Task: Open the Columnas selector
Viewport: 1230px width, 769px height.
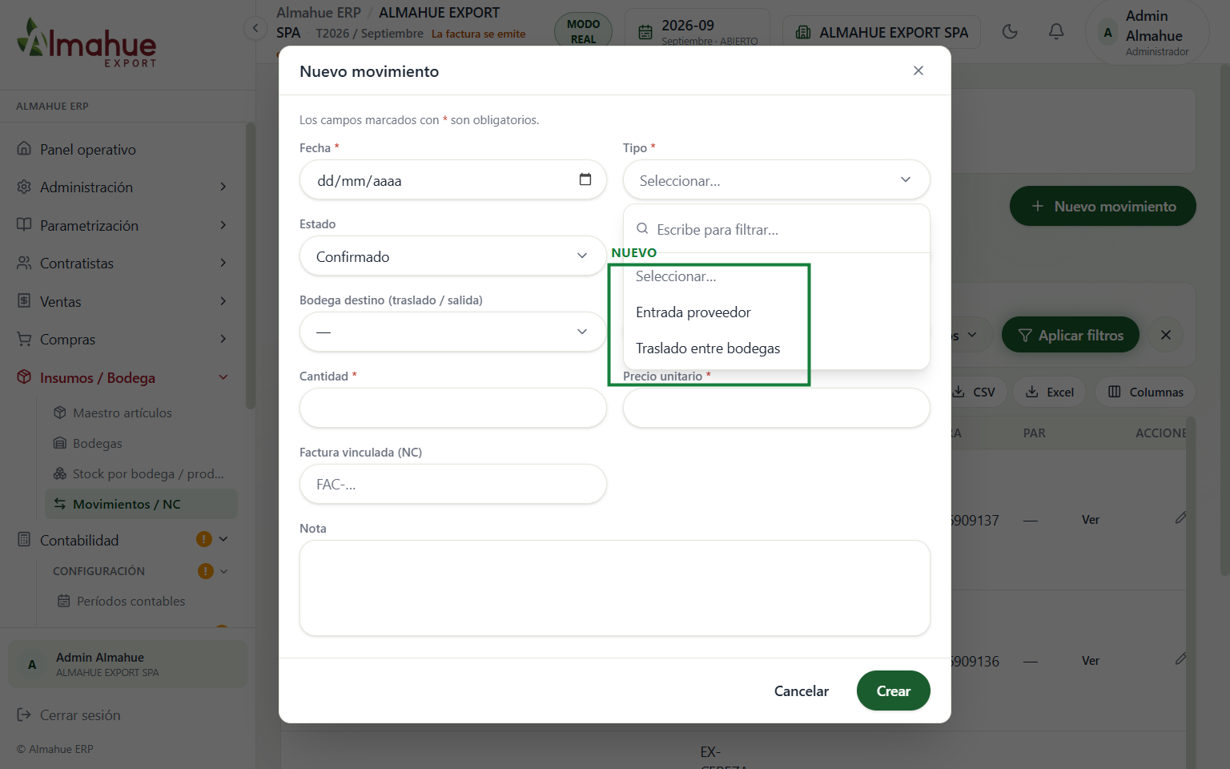Action: pyautogui.click(x=1145, y=392)
